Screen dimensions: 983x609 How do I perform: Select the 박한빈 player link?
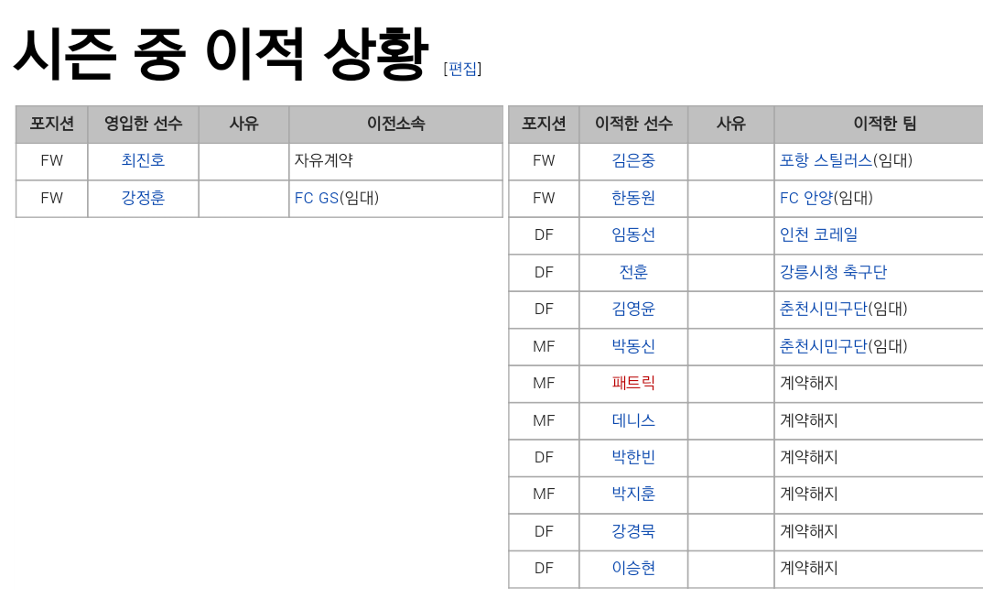pyautogui.click(x=633, y=457)
